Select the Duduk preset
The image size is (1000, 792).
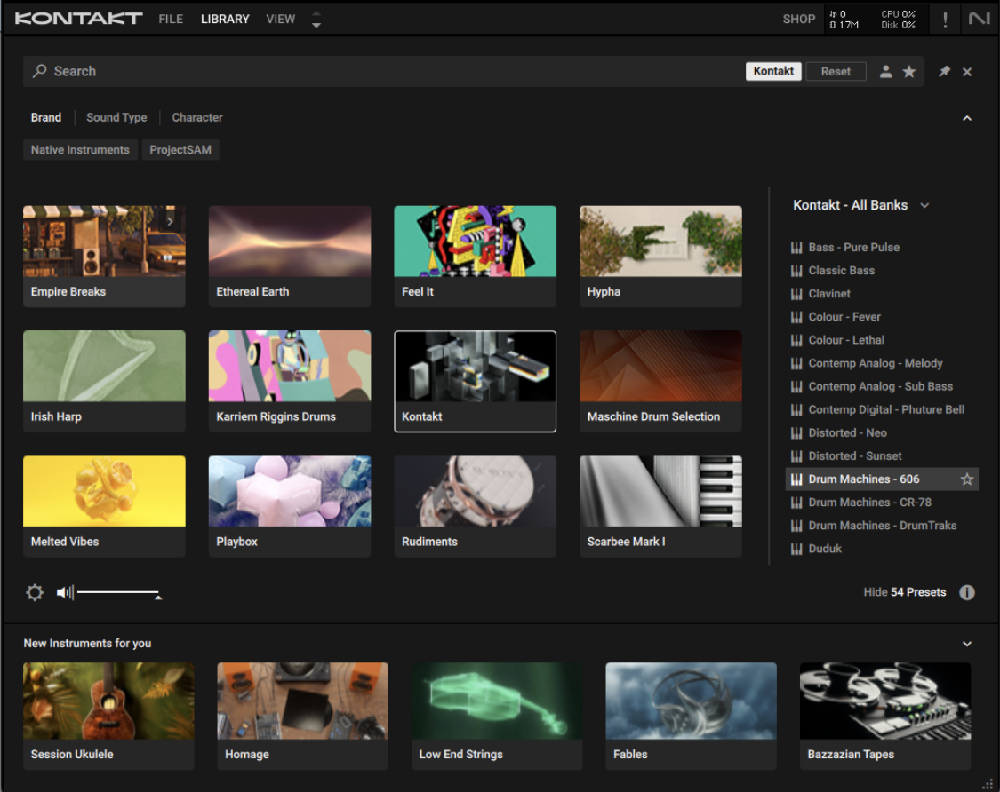(825, 549)
